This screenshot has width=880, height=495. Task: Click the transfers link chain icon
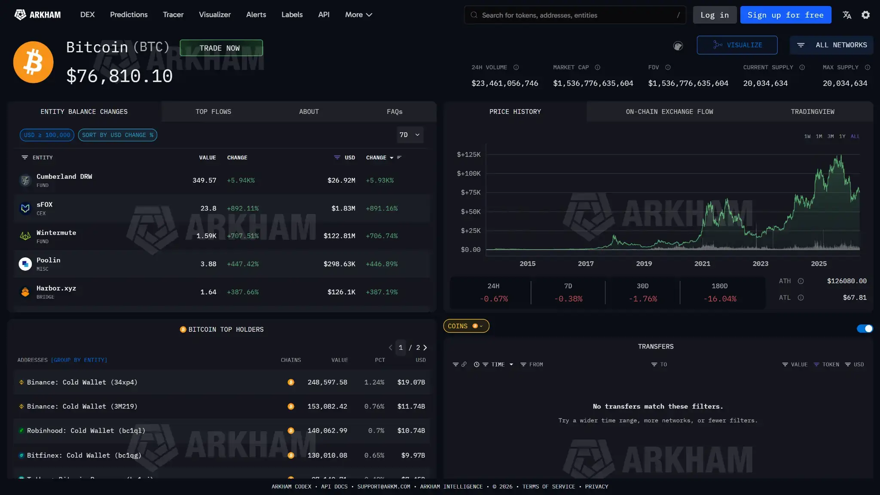point(464,364)
